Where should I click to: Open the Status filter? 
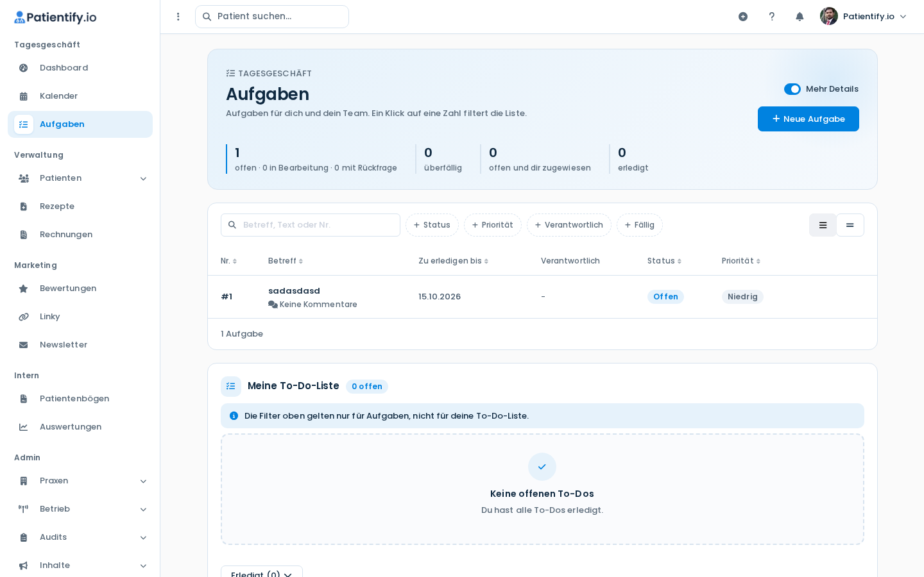click(432, 225)
